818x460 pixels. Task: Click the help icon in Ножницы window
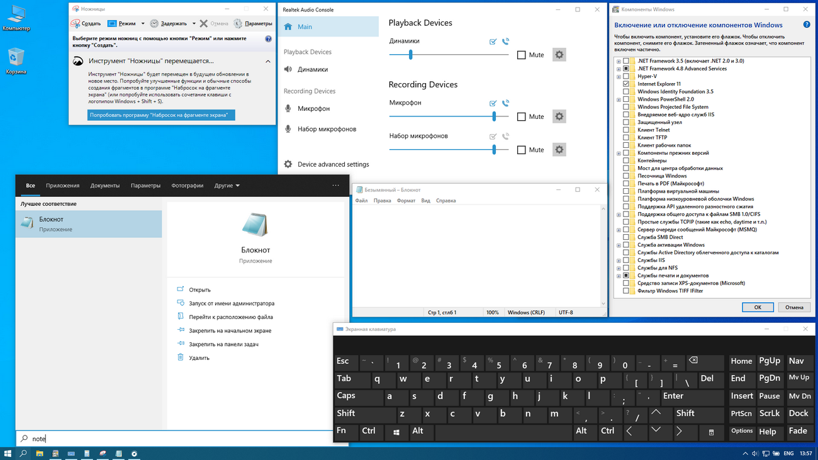(x=268, y=39)
